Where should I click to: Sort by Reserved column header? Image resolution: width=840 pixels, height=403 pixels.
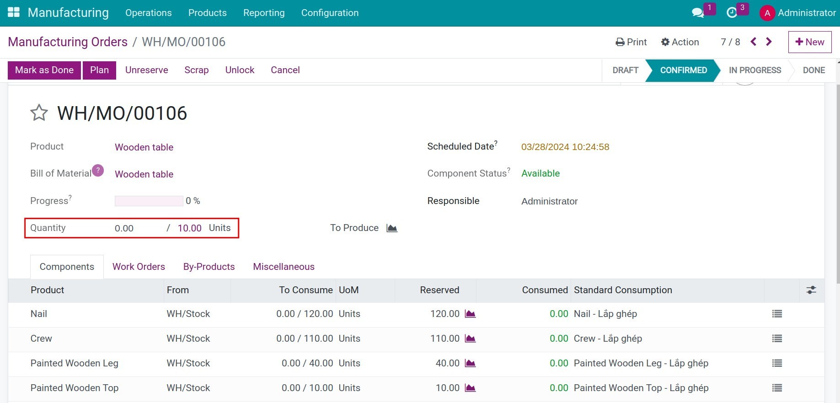439,290
